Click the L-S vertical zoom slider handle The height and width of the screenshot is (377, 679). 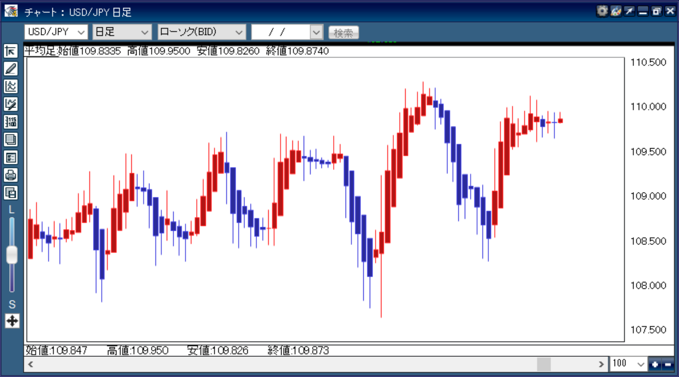12,255
